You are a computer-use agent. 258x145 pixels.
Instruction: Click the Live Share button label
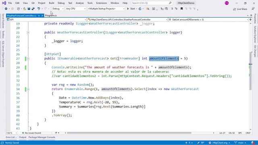coord(242,9)
